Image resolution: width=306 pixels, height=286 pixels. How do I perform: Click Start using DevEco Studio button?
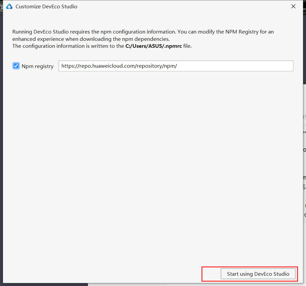click(x=258, y=274)
